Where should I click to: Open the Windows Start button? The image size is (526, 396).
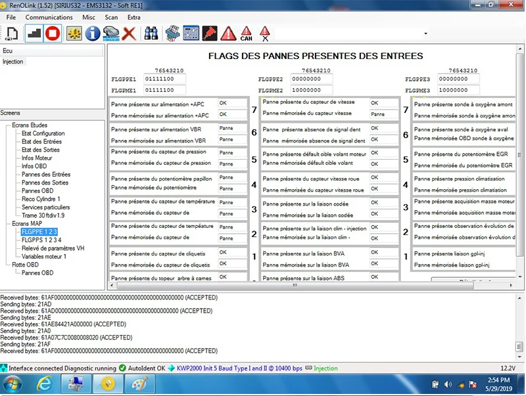click(12, 384)
